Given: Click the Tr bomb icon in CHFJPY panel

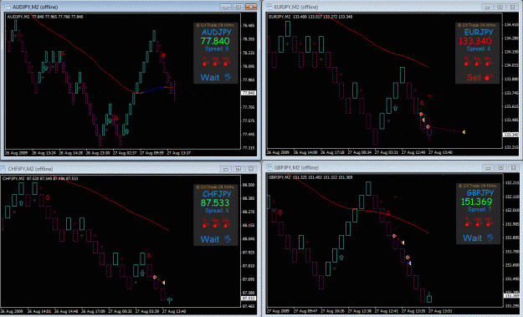Looking at the screenshot, I should tap(205, 225).
